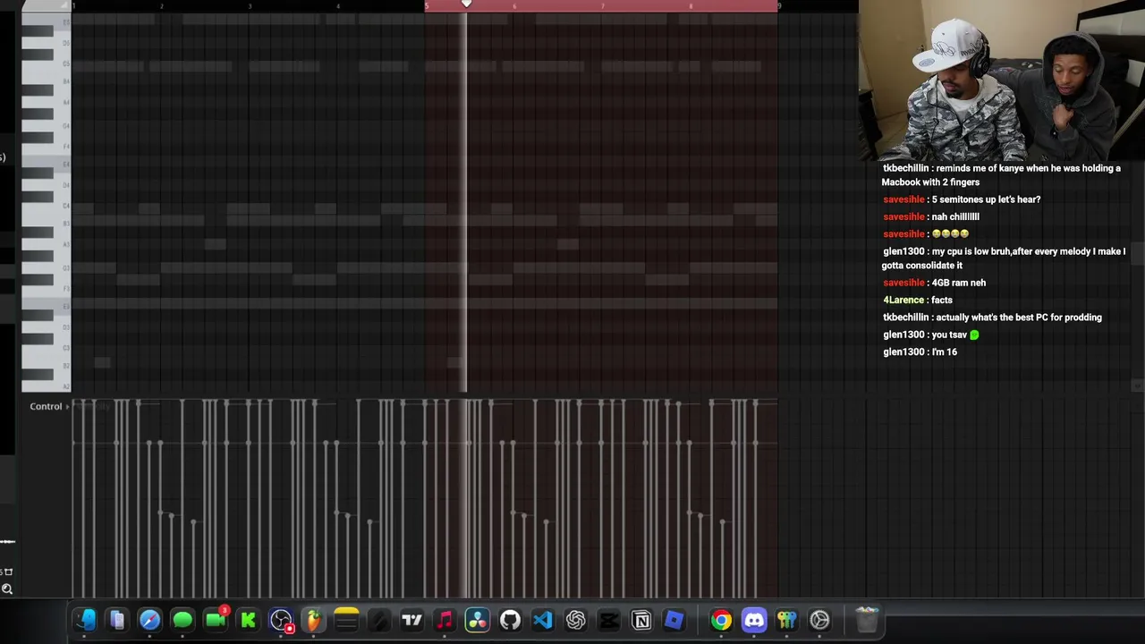Launch Notion from the dock

click(641, 620)
